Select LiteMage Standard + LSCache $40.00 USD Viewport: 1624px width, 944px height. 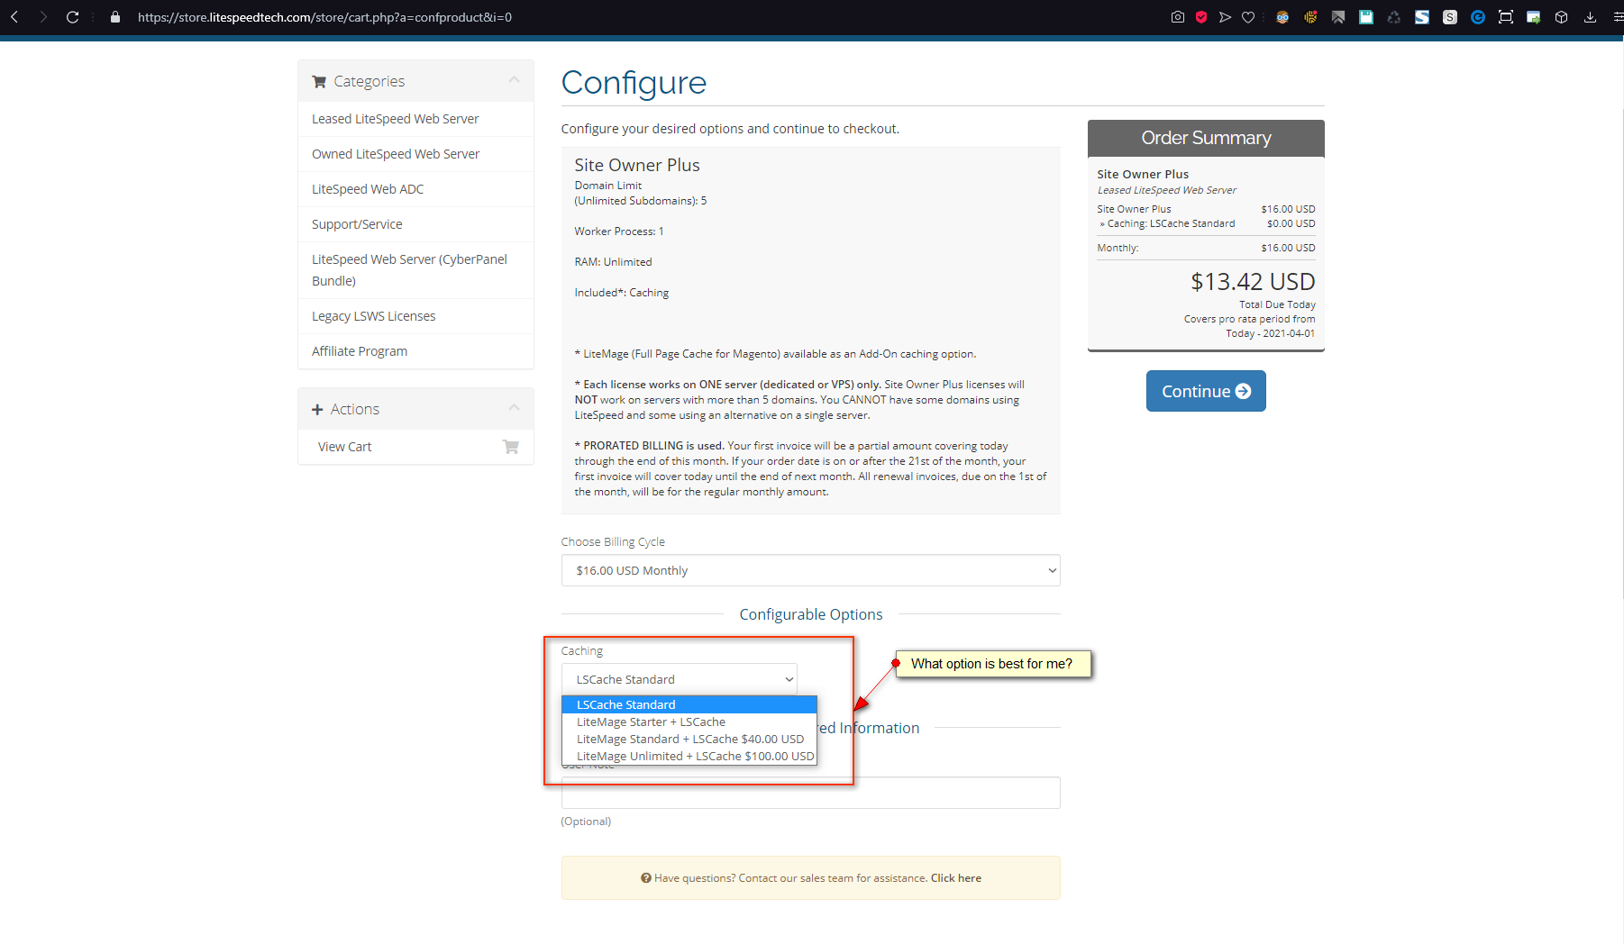point(689,739)
